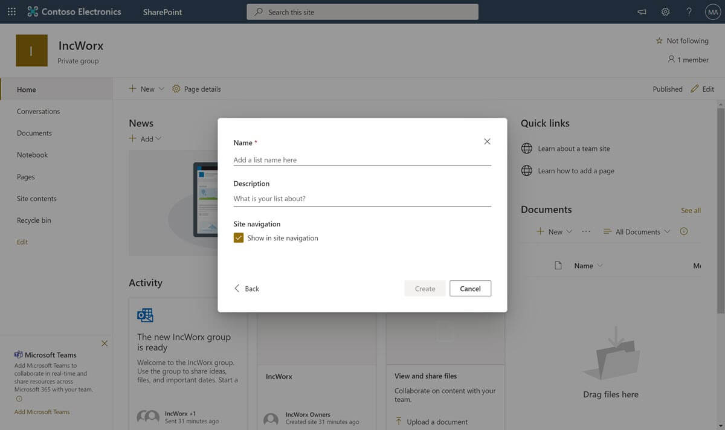Click globe icon beside Learn about a team site
The height and width of the screenshot is (430, 725).
click(527, 149)
